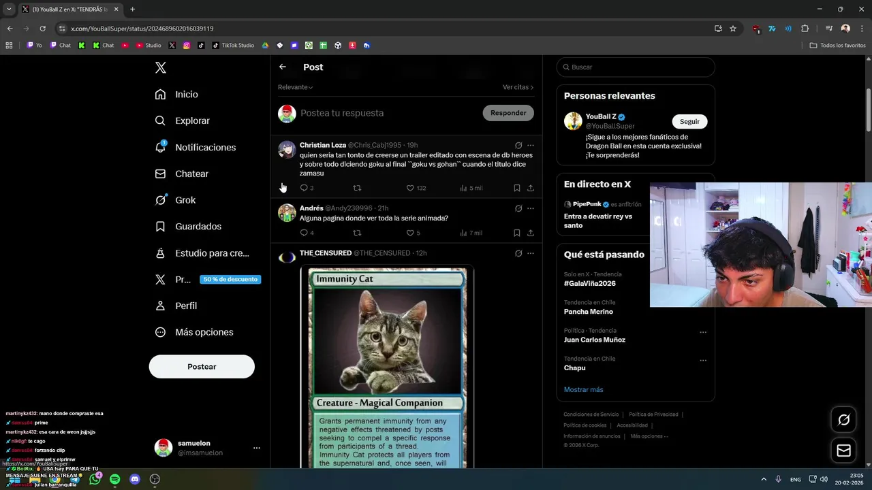This screenshot has height=490, width=872.
Task: Open Grok in sidebar
Action: click(x=175, y=200)
